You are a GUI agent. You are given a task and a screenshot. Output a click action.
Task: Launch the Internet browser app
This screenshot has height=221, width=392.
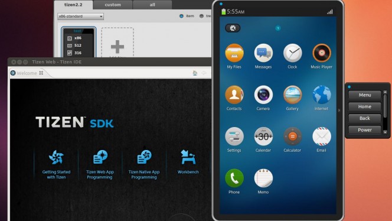[x=322, y=95]
